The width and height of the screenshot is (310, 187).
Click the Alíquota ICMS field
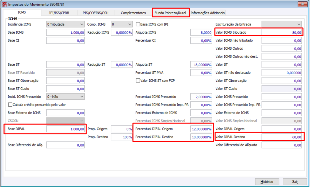click(201, 32)
